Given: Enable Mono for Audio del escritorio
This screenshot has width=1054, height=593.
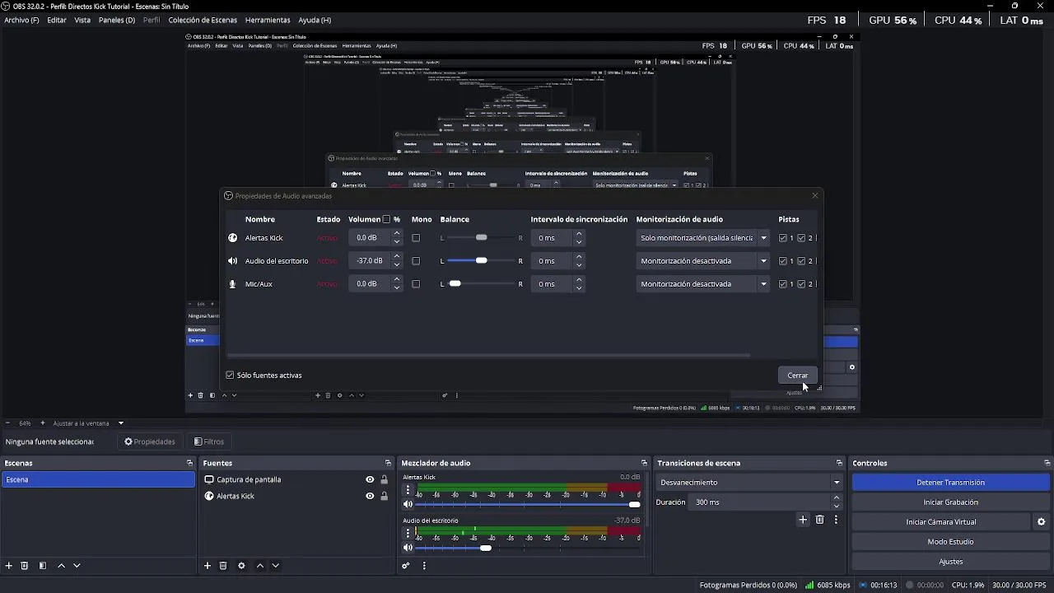Looking at the screenshot, I should [x=416, y=261].
